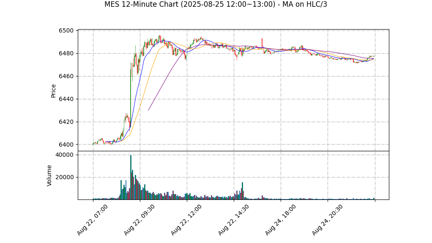Click the Aug 22, 12:00 time label

(x=186, y=220)
